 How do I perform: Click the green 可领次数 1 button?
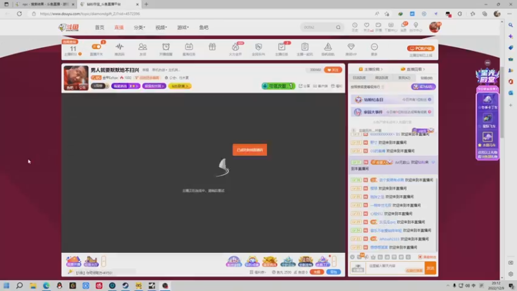[279, 86]
